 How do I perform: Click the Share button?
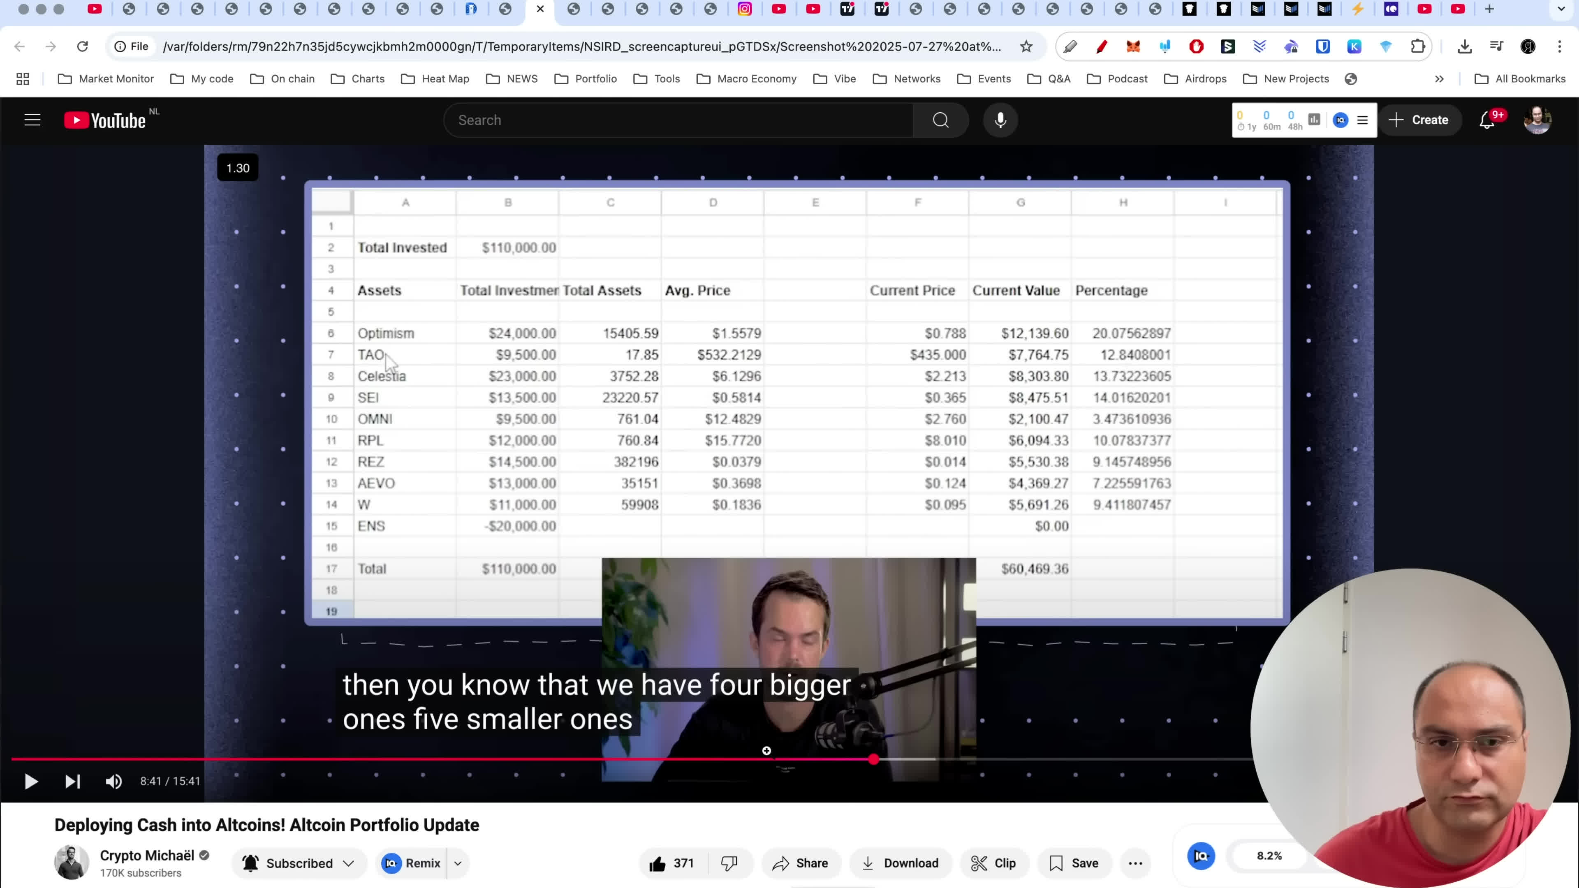click(x=800, y=863)
